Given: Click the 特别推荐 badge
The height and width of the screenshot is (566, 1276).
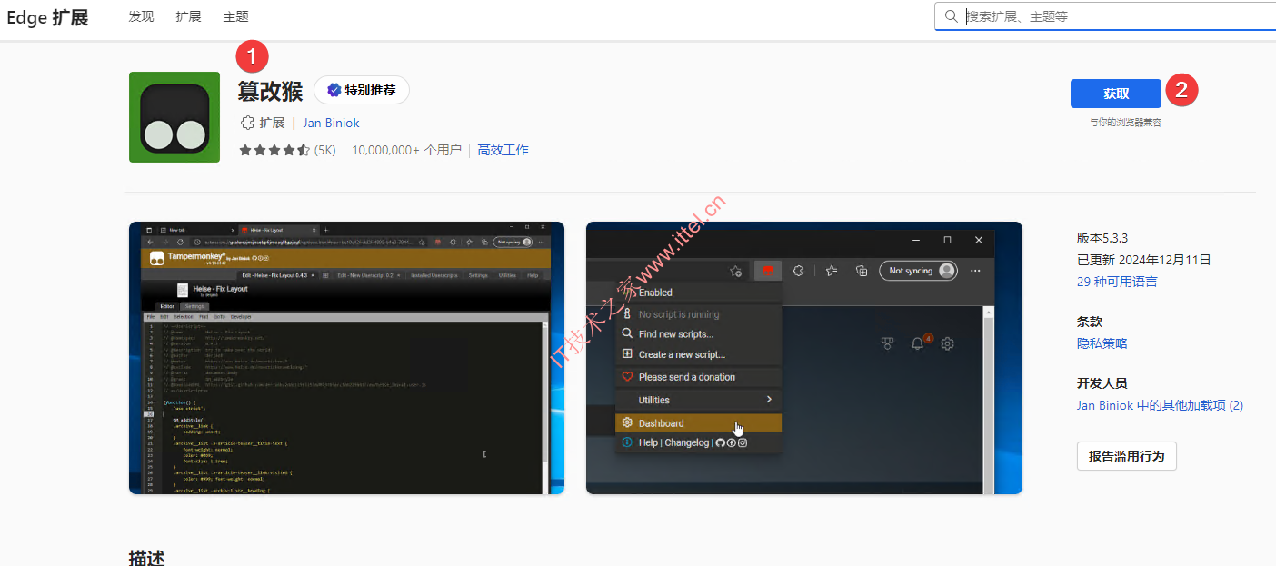Looking at the screenshot, I should pos(362,90).
